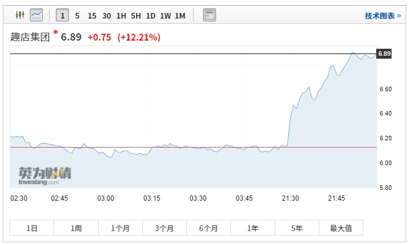Screen dimensions: 409x244
Task: Select the 最大值 range button
Action: point(341,228)
